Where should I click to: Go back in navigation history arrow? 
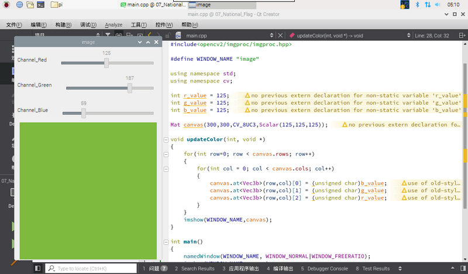point(150,35)
